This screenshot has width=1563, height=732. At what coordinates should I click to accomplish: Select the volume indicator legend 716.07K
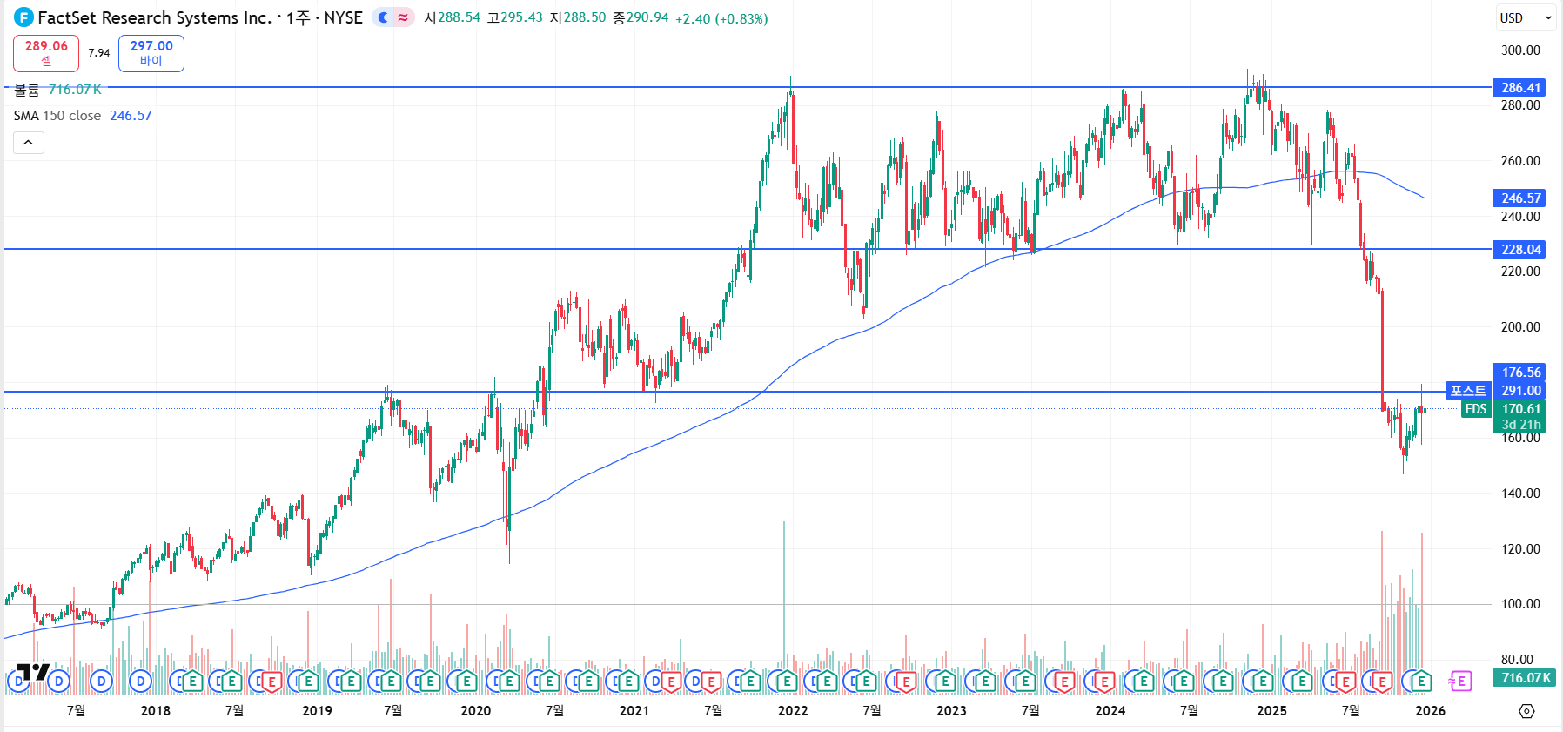57,90
